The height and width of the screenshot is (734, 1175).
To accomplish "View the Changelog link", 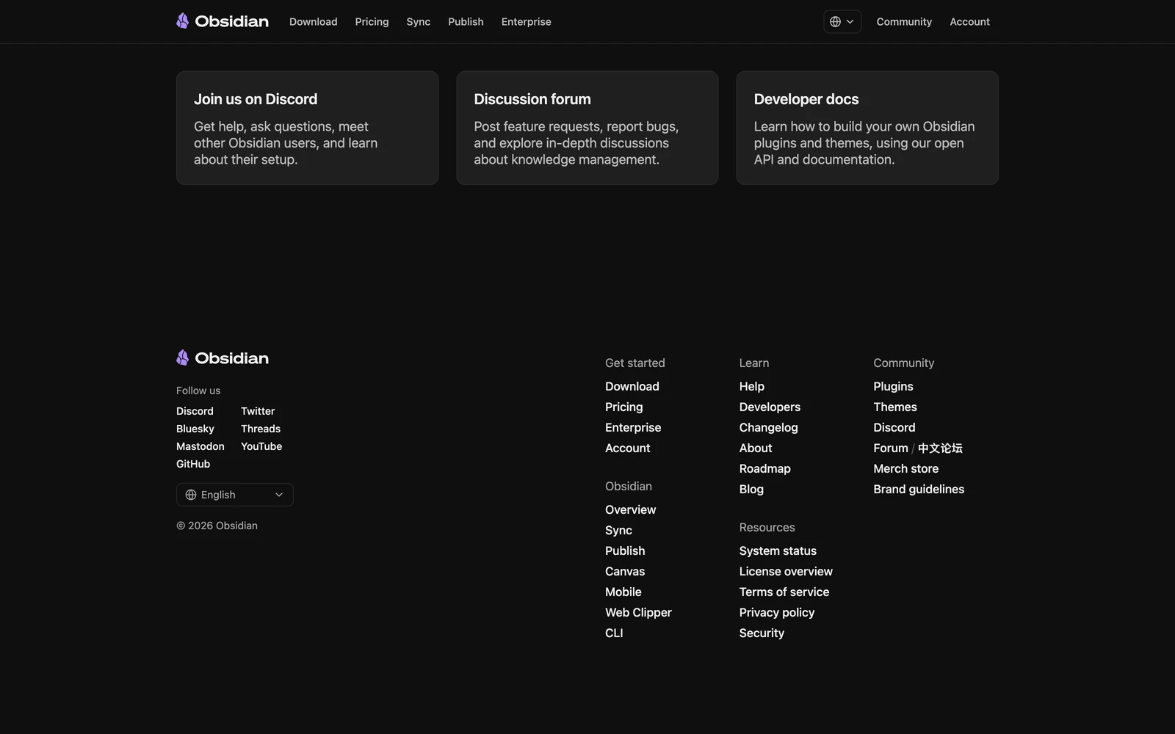I will tap(769, 427).
